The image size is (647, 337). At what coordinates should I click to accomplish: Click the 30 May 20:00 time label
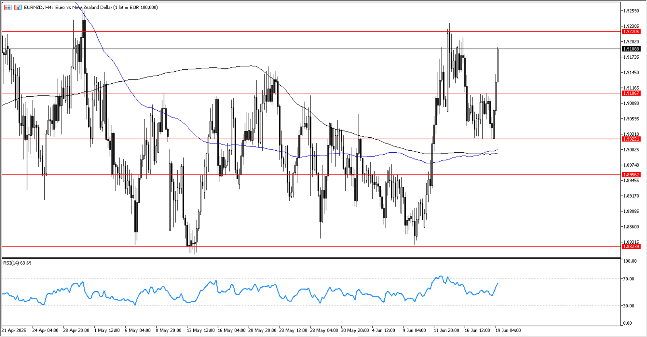coord(355,330)
